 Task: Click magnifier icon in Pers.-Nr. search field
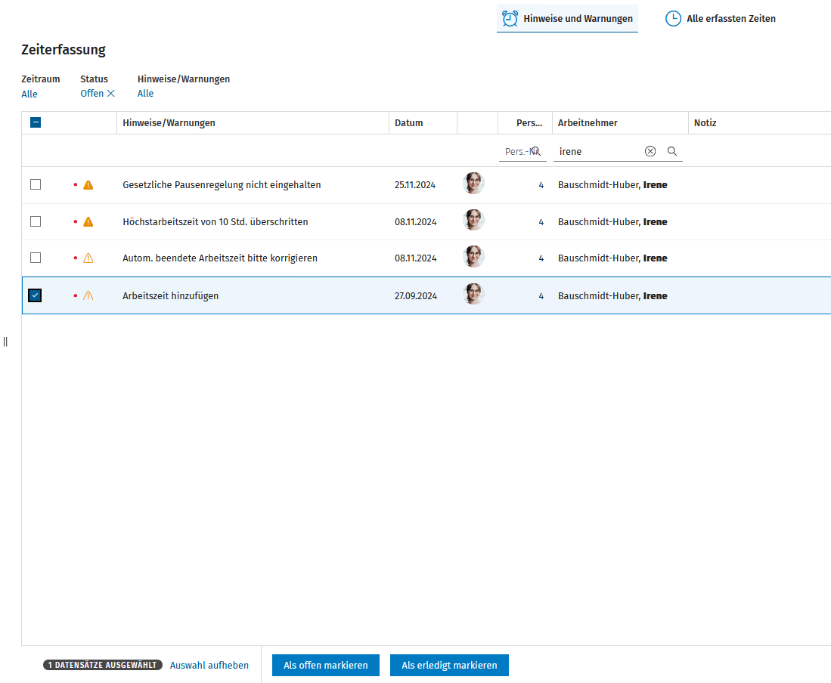pos(536,151)
